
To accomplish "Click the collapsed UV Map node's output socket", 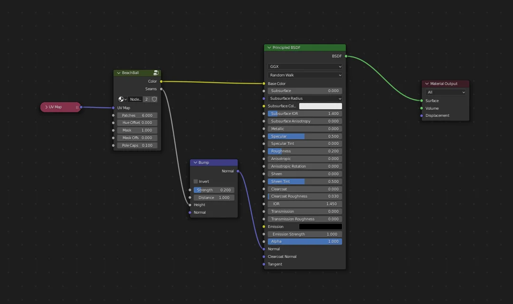I will click(81, 107).
